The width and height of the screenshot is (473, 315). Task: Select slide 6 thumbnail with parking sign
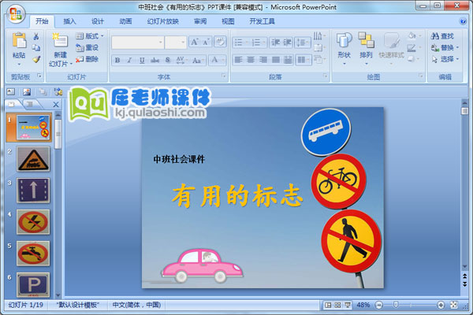pos(33,285)
